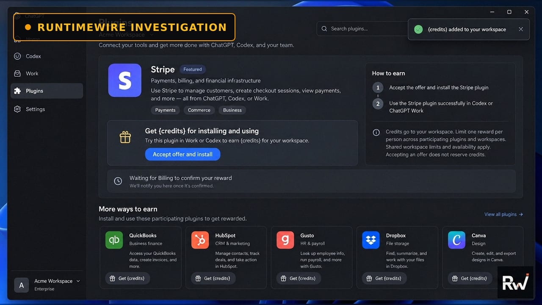Click the gift icon in the offer banner
Viewport: 542px width, 305px height.
coord(125,137)
